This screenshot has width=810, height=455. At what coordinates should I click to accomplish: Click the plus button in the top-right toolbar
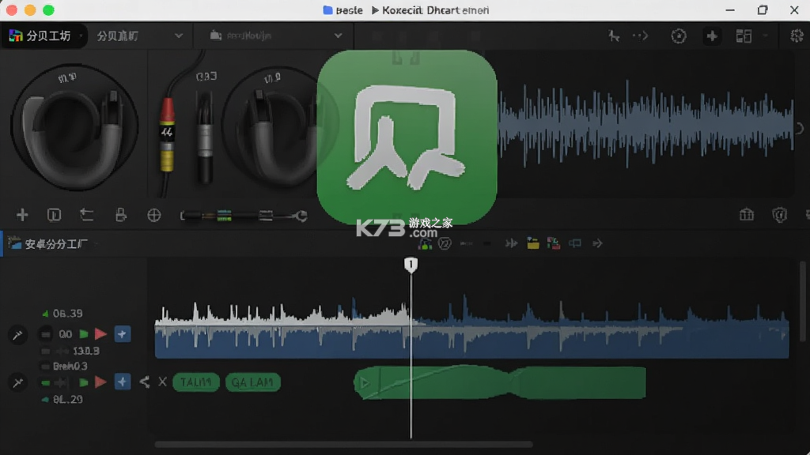[712, 36]
